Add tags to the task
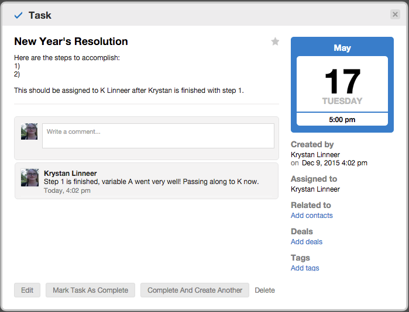Viewport: 409px width, 312px height. tap(305, 268)
